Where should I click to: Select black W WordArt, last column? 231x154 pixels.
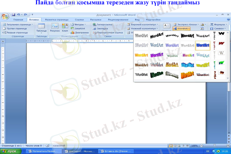(x=221, y=34)
